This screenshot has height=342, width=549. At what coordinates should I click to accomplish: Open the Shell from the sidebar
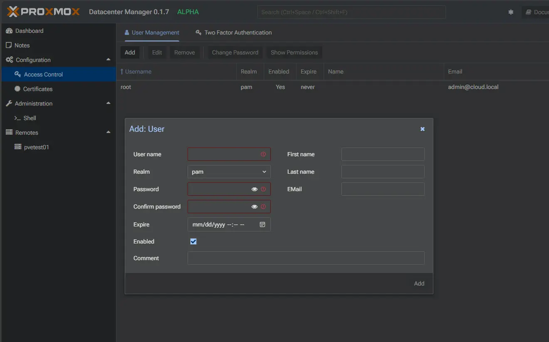(x=28, y=118)
